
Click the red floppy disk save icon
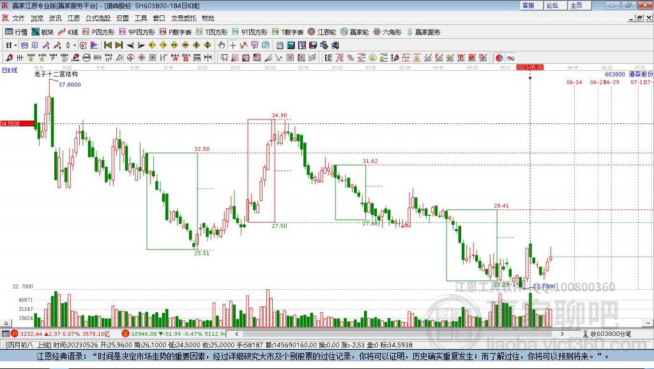[313, 45]
